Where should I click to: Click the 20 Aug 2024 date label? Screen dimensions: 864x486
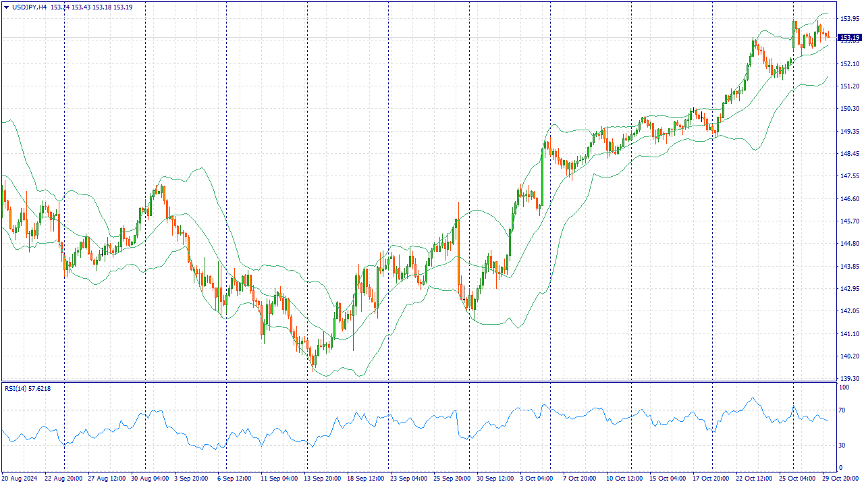[21, 479]
